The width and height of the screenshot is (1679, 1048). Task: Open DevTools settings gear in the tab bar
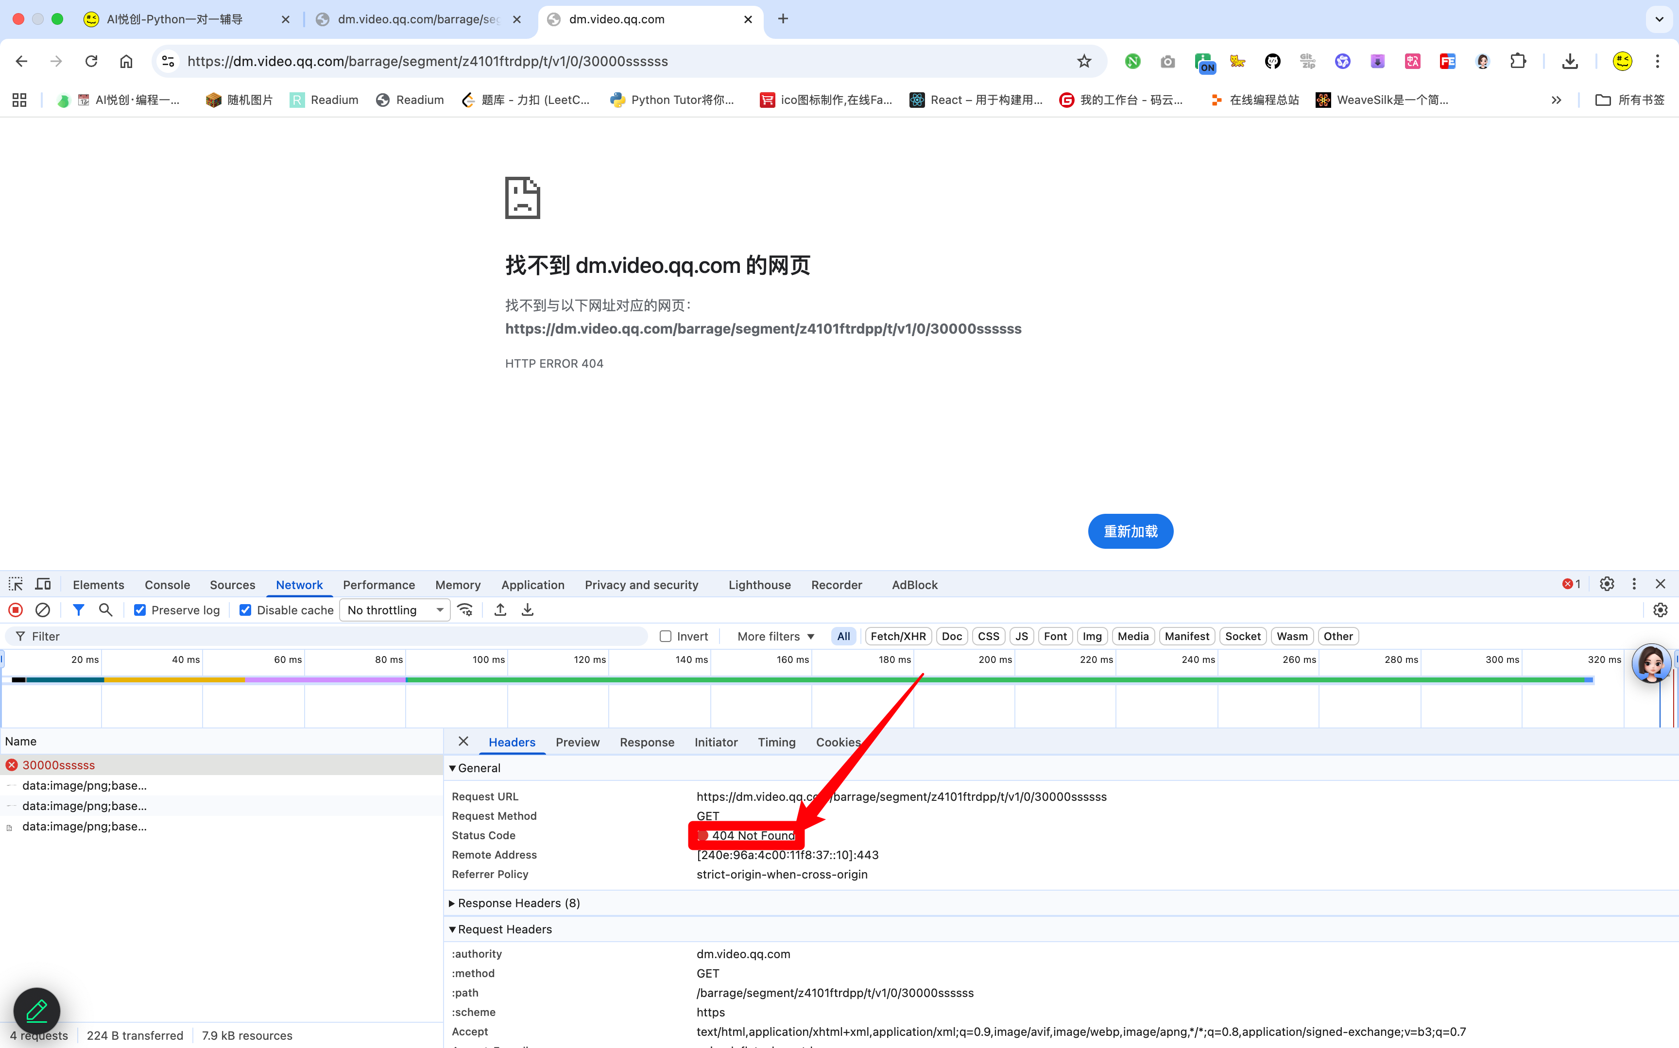coord(1607,584)
